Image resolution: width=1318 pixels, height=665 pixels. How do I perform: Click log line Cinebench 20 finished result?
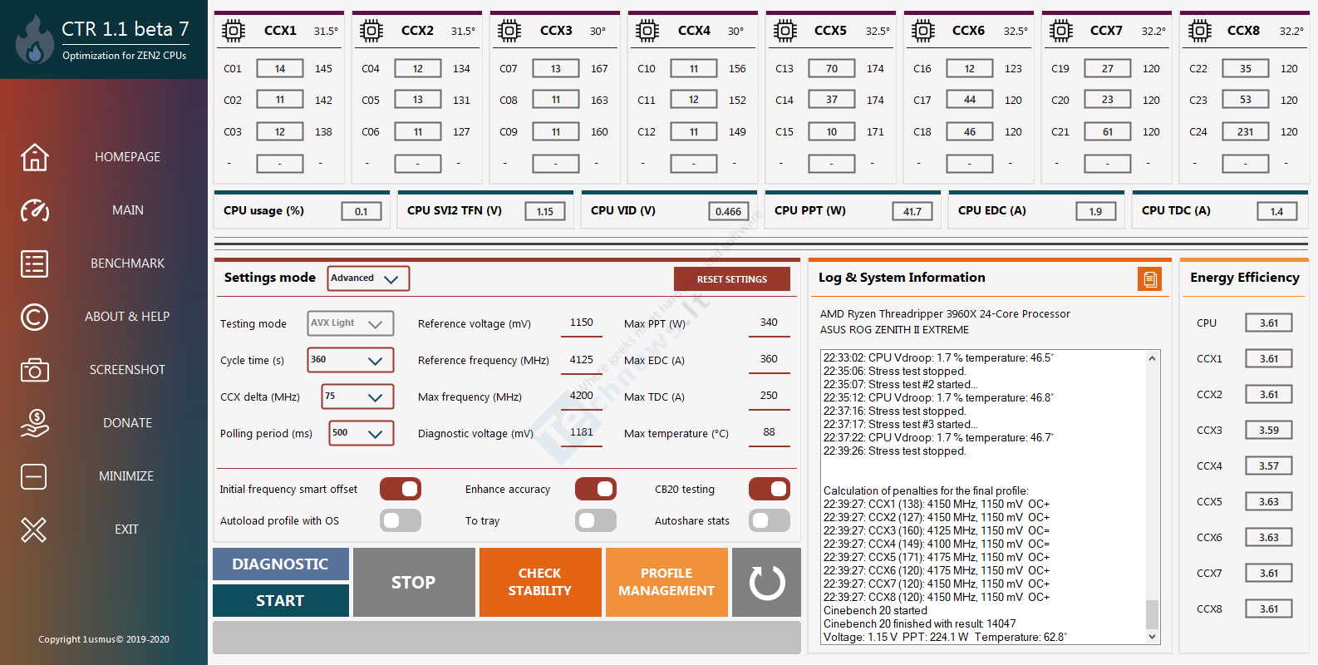(919, 623)
